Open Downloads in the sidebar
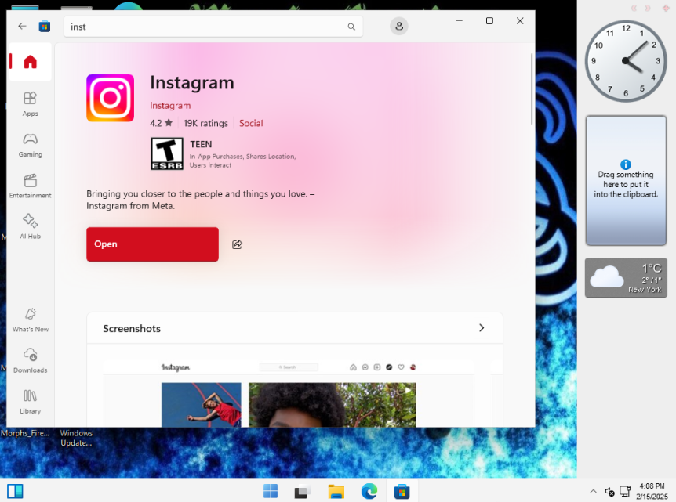The height and width of the screenshot is (502, 676). coord(30,361)
